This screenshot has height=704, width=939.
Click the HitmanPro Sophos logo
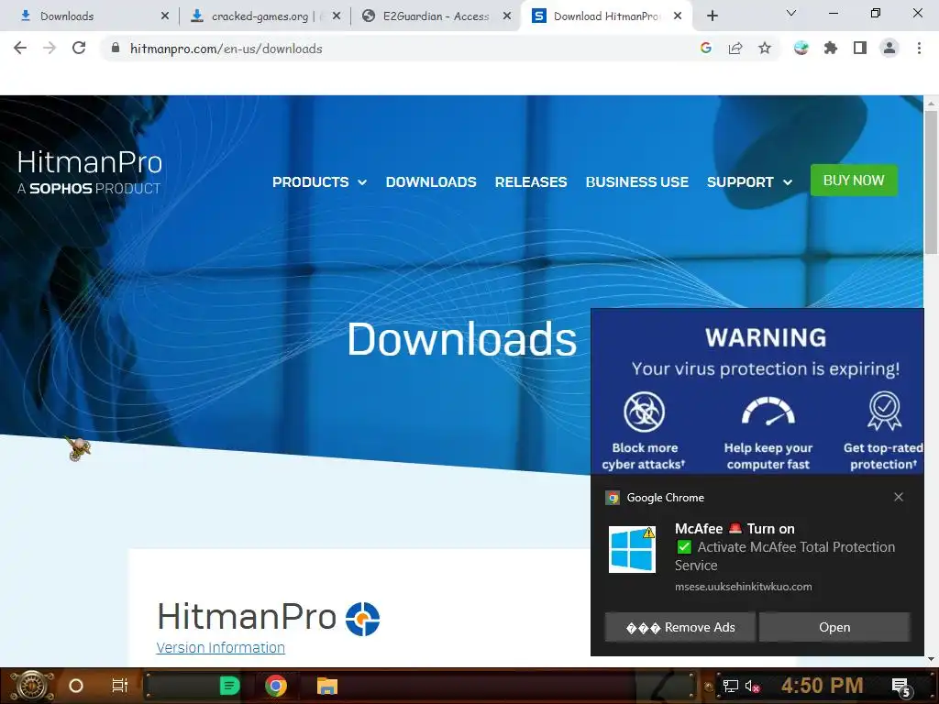pos(90,171)
